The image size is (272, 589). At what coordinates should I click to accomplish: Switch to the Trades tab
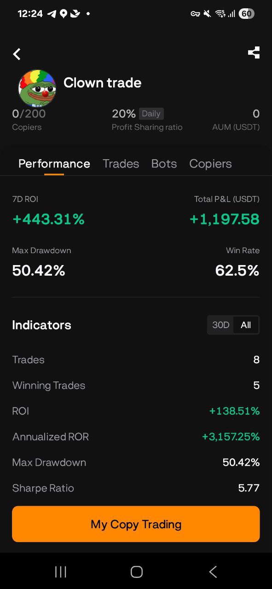[x=121, y=164]
